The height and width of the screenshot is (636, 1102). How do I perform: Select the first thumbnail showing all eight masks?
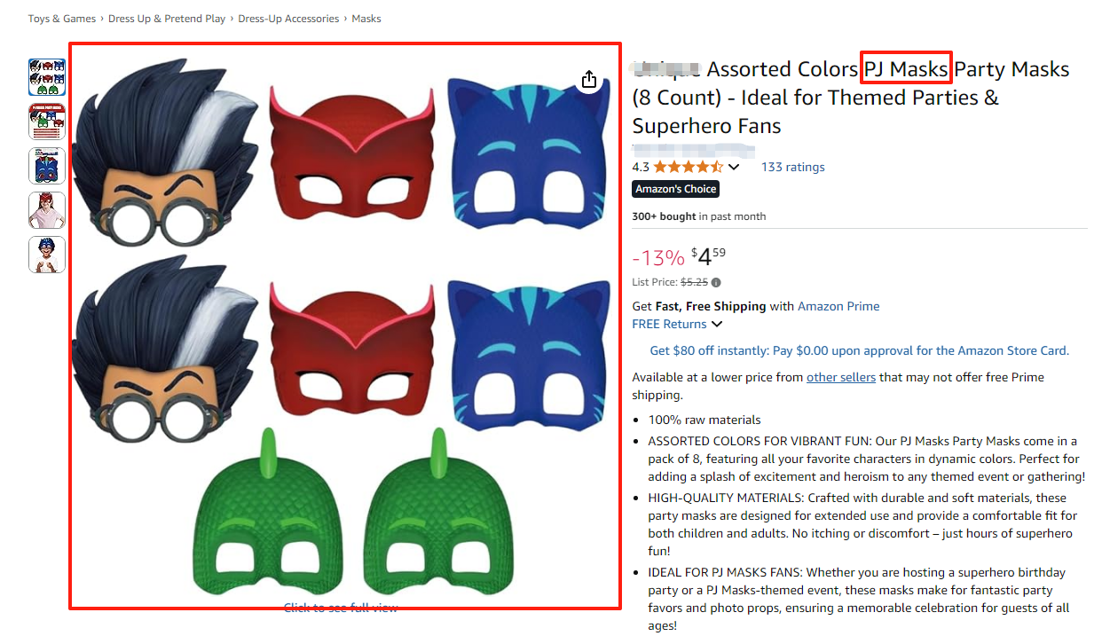coord(47,77)
